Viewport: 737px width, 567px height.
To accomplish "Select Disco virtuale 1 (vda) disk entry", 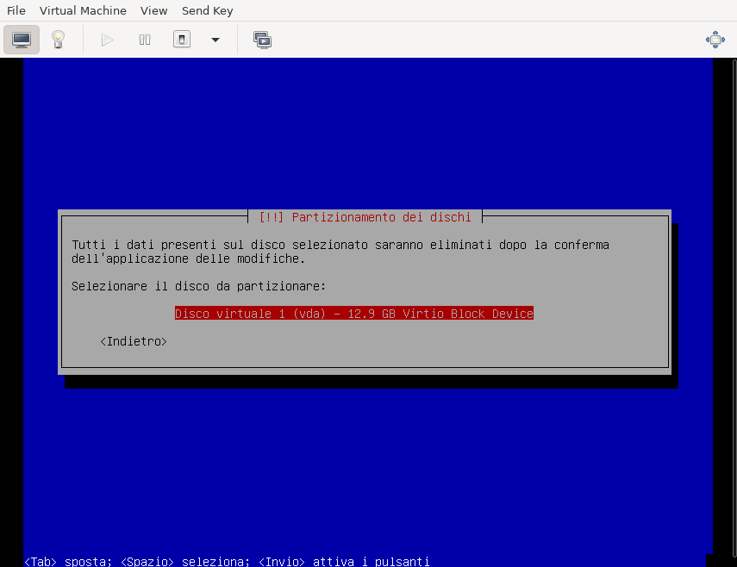I will (x=354, y=314).
